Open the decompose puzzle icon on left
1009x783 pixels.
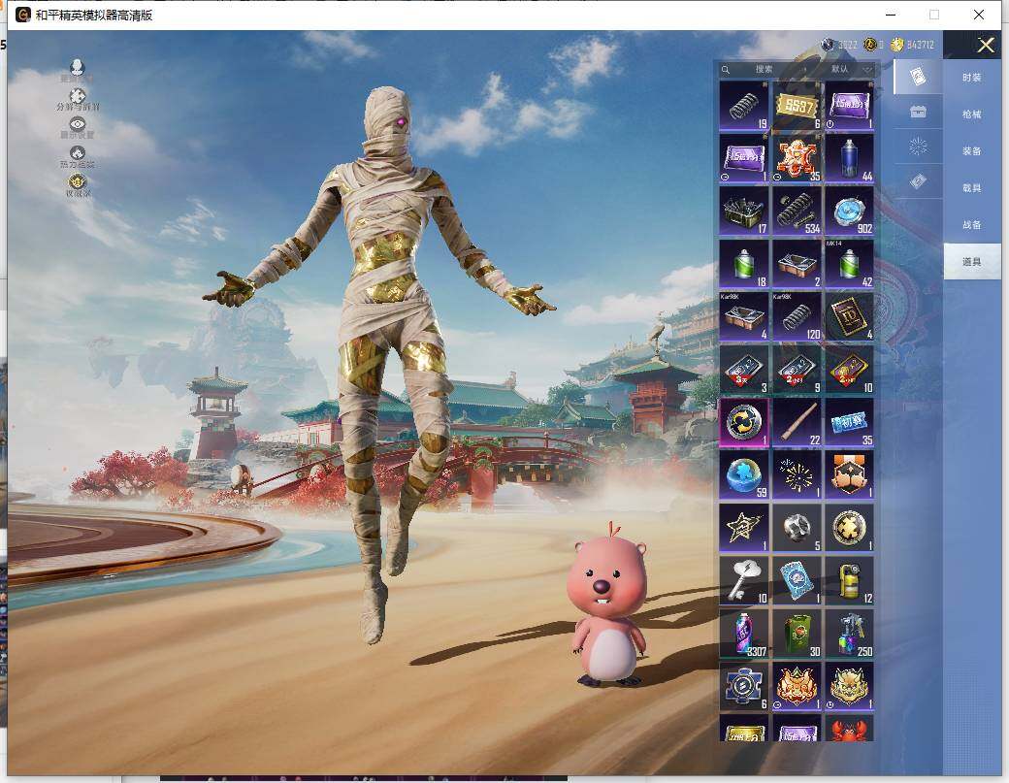click(x=78, y=96)
